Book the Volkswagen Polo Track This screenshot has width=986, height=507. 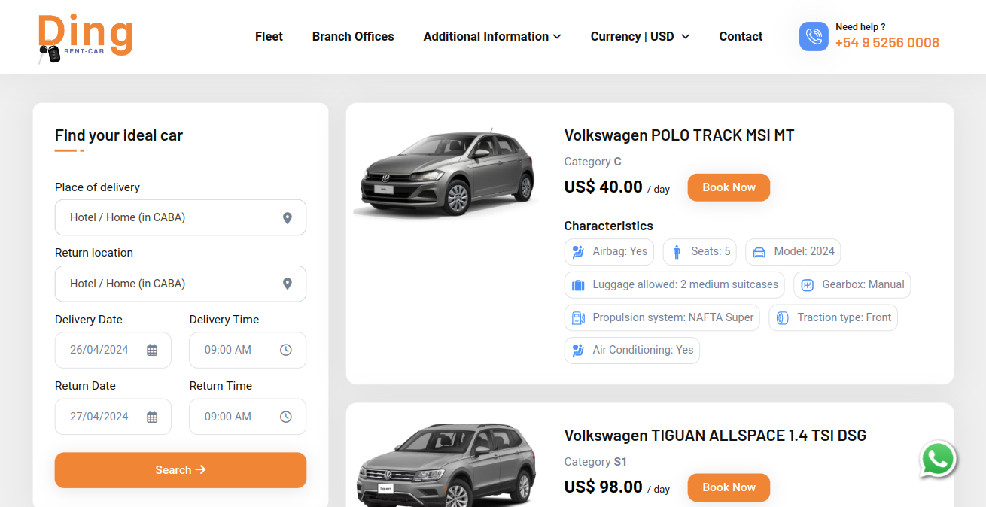point(729,187)
